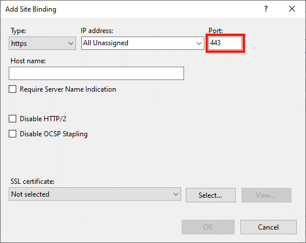Click the disabled OK button
This screenshot has width=306, height=243.
point(208,227)
